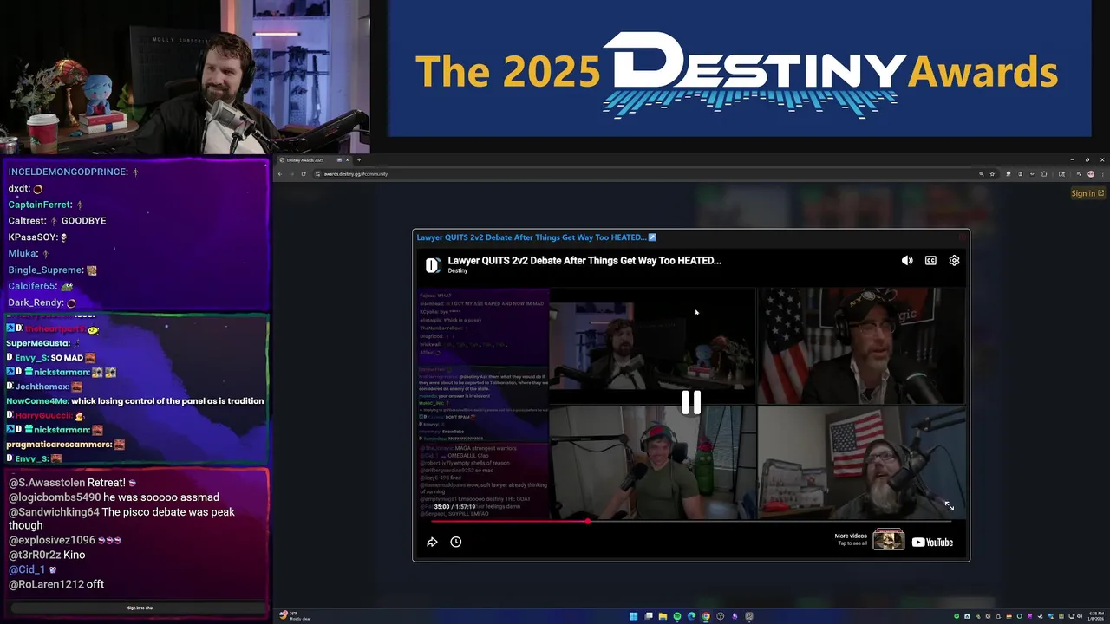This screenshot has height=624, width=1110.
Task: Mute the YouTube player volume icon
Action: point(907,261)
